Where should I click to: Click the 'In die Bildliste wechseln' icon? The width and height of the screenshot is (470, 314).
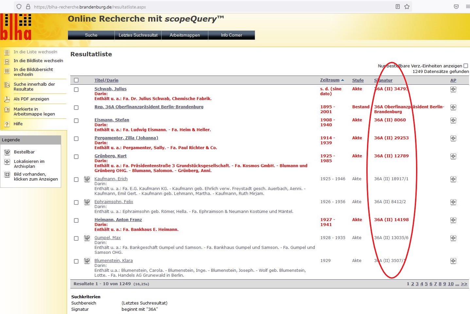tap(7, 61)
